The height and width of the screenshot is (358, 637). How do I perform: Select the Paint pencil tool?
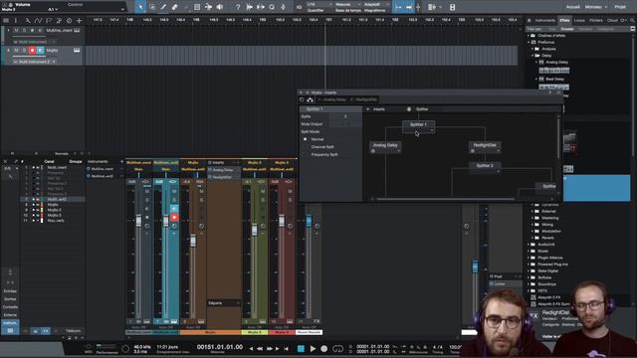163,7
